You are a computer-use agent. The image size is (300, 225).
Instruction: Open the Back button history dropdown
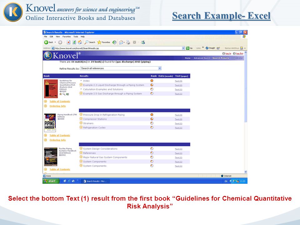(55, 42)
